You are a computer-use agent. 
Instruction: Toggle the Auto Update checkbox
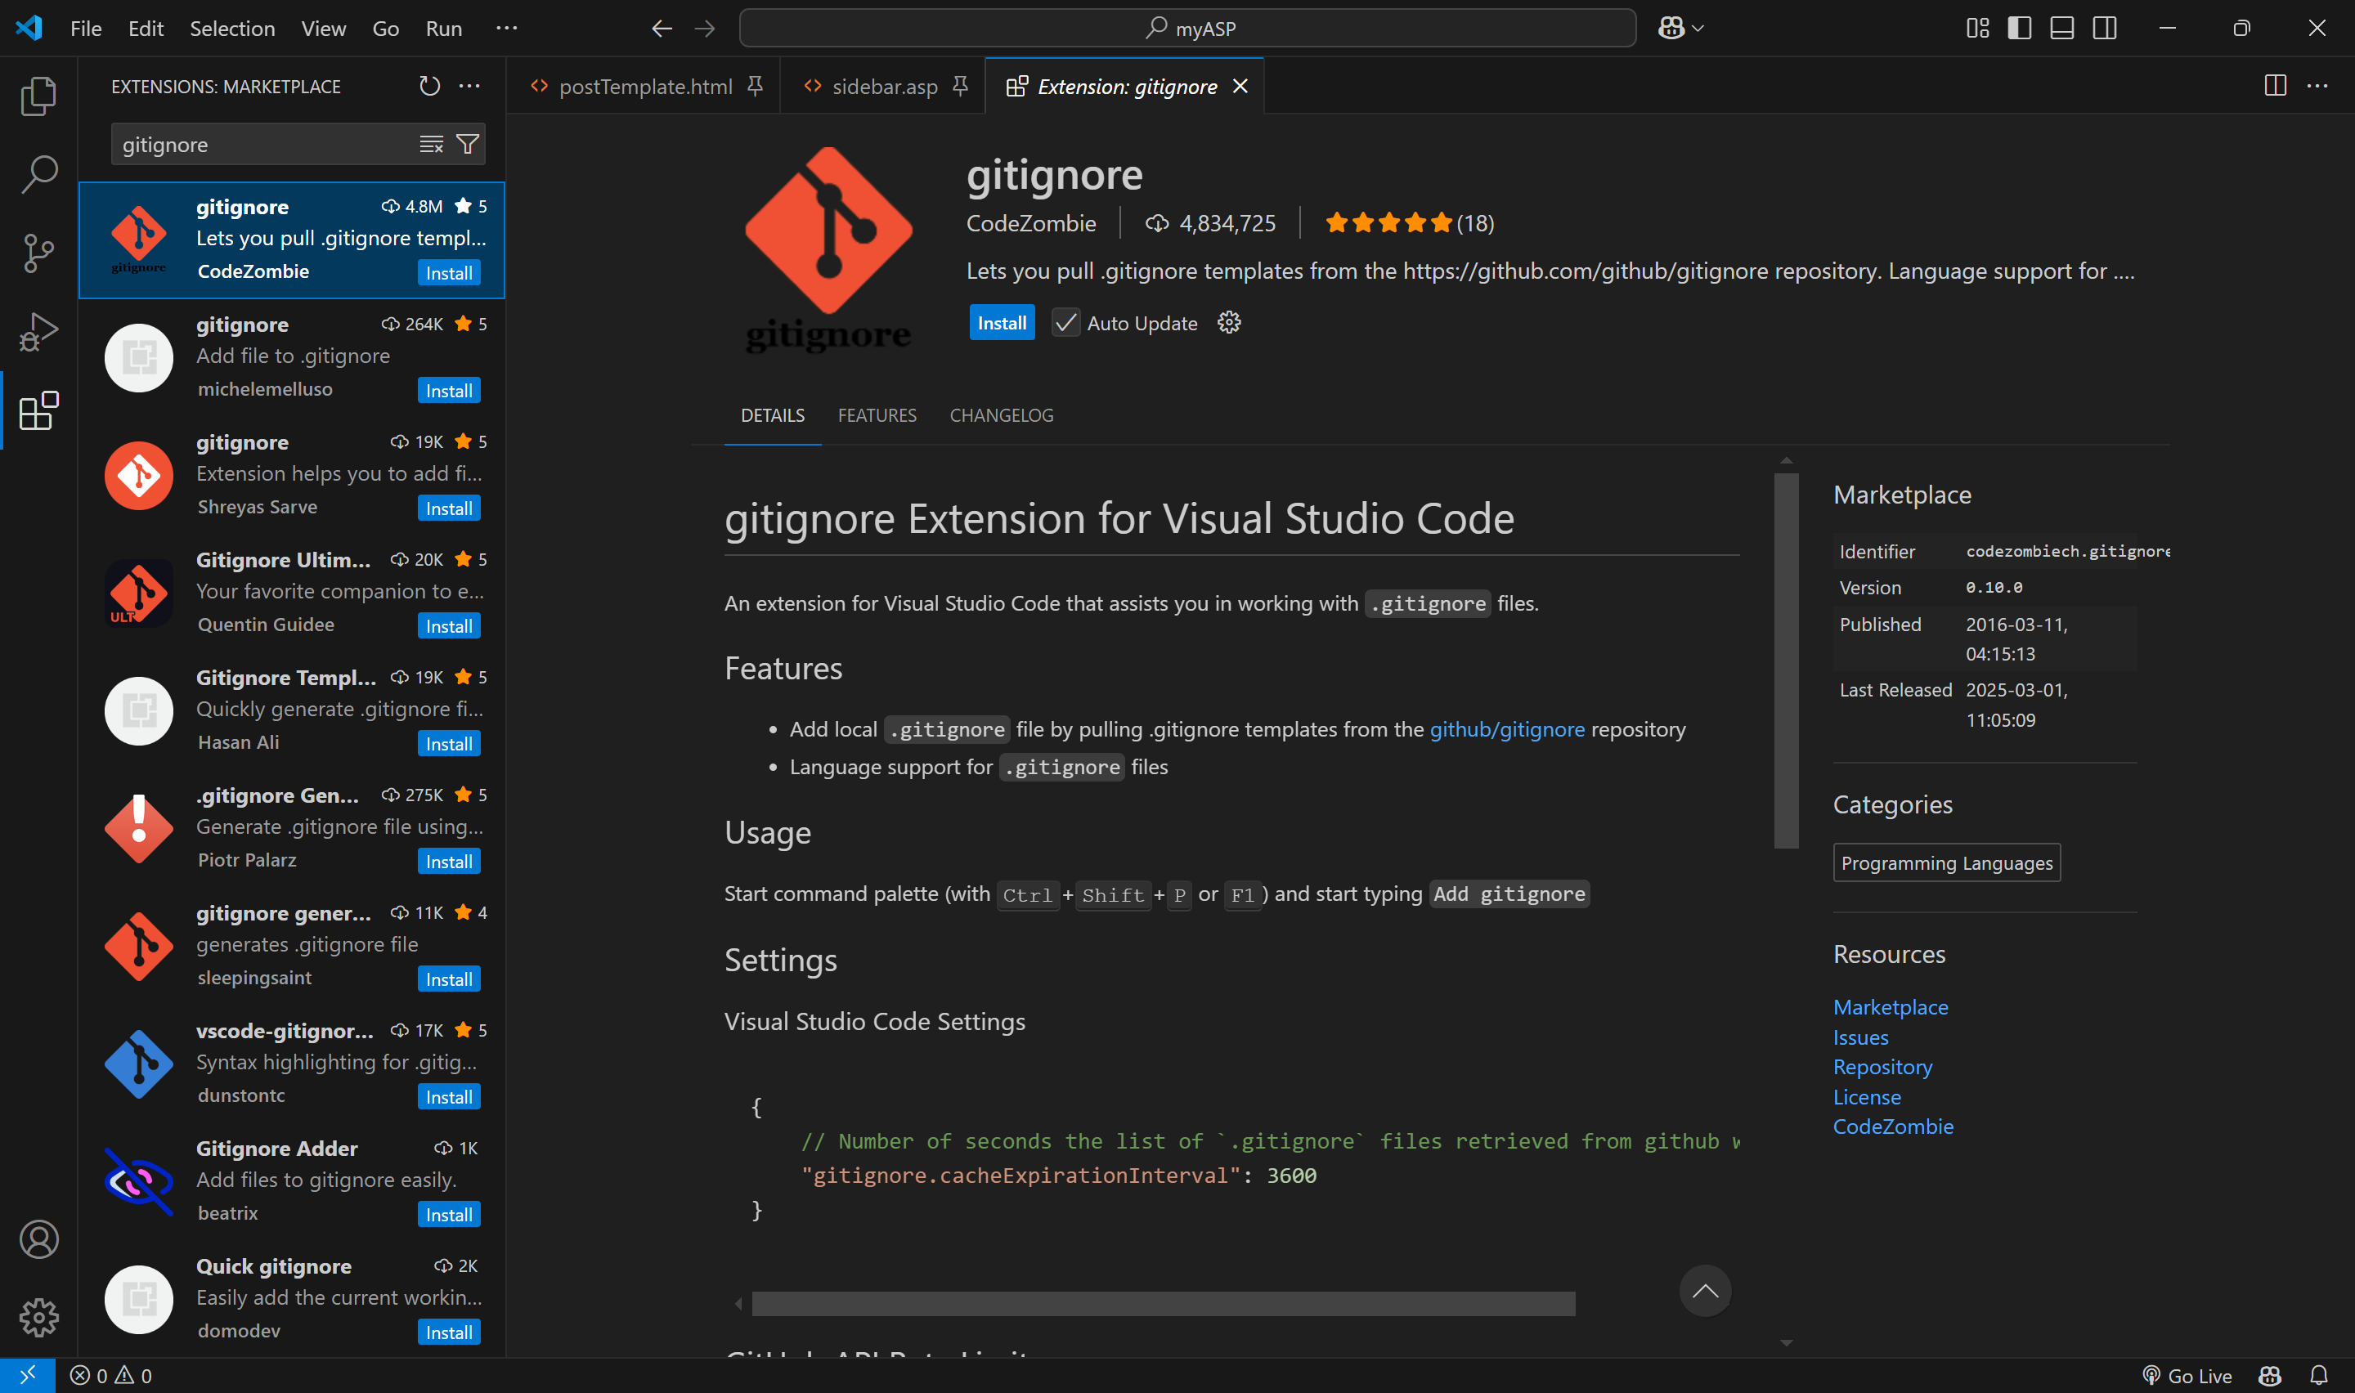click(1065, 323)
